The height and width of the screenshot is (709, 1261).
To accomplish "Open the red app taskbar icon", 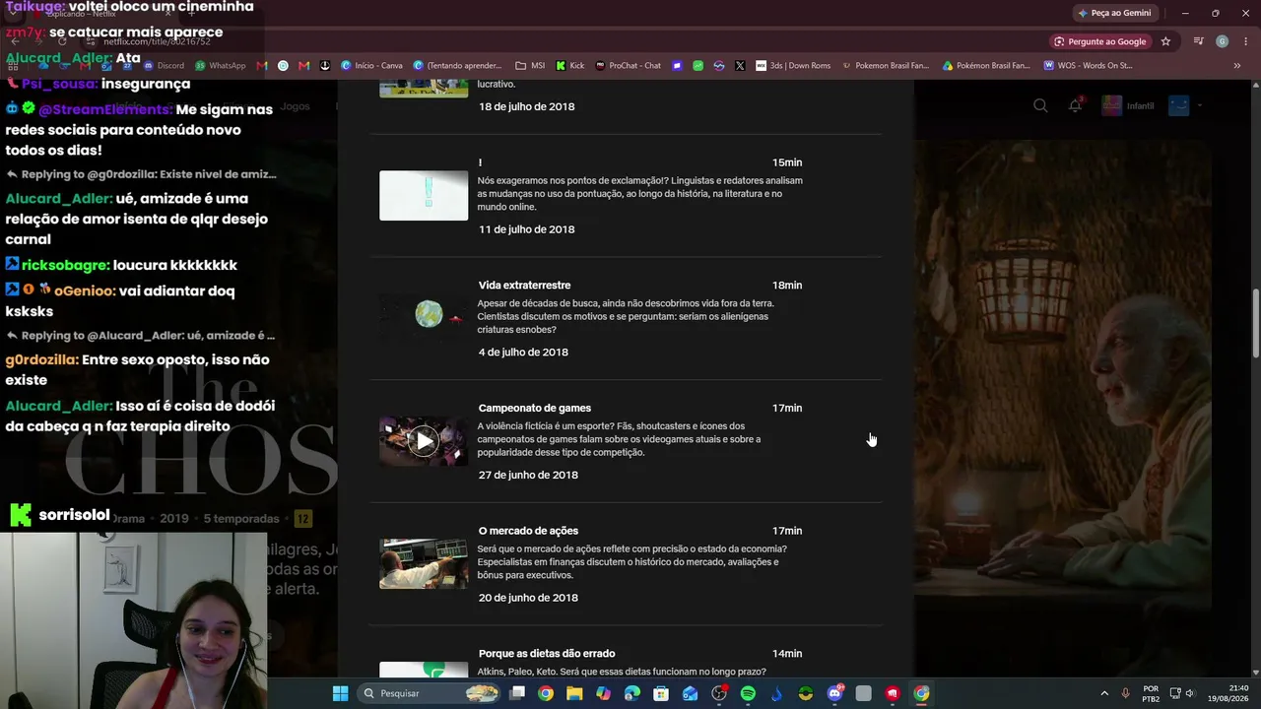I will coord(893,693).
